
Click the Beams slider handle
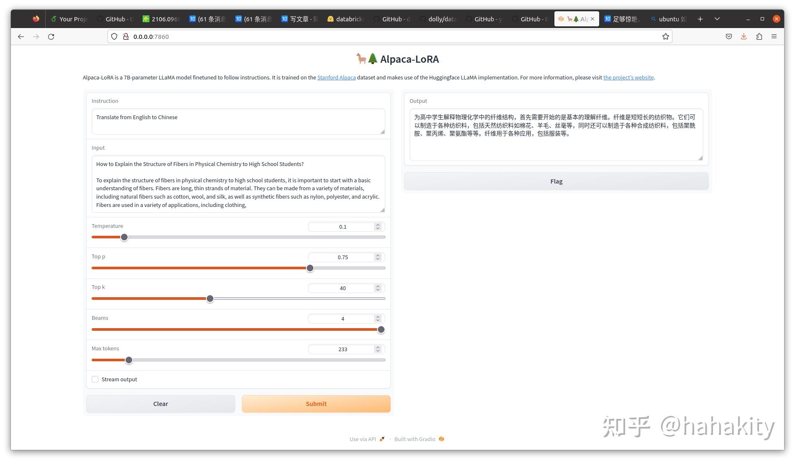(x=381, y=330)
